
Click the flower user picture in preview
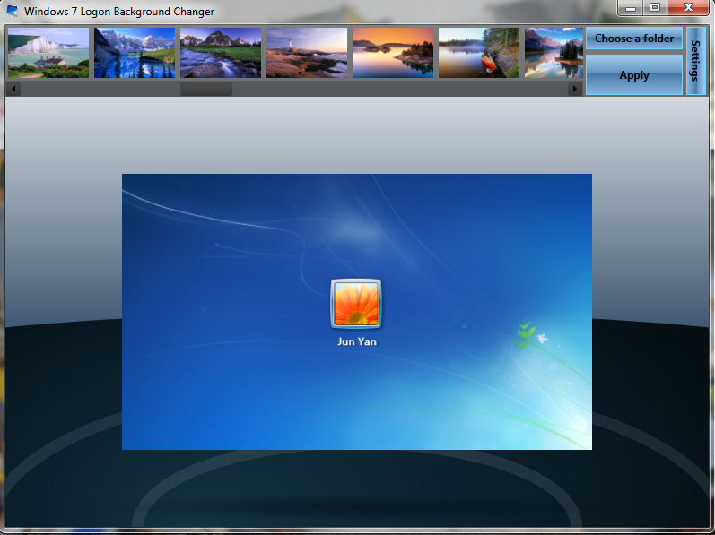pyautogui.click(x=356, y=304)
